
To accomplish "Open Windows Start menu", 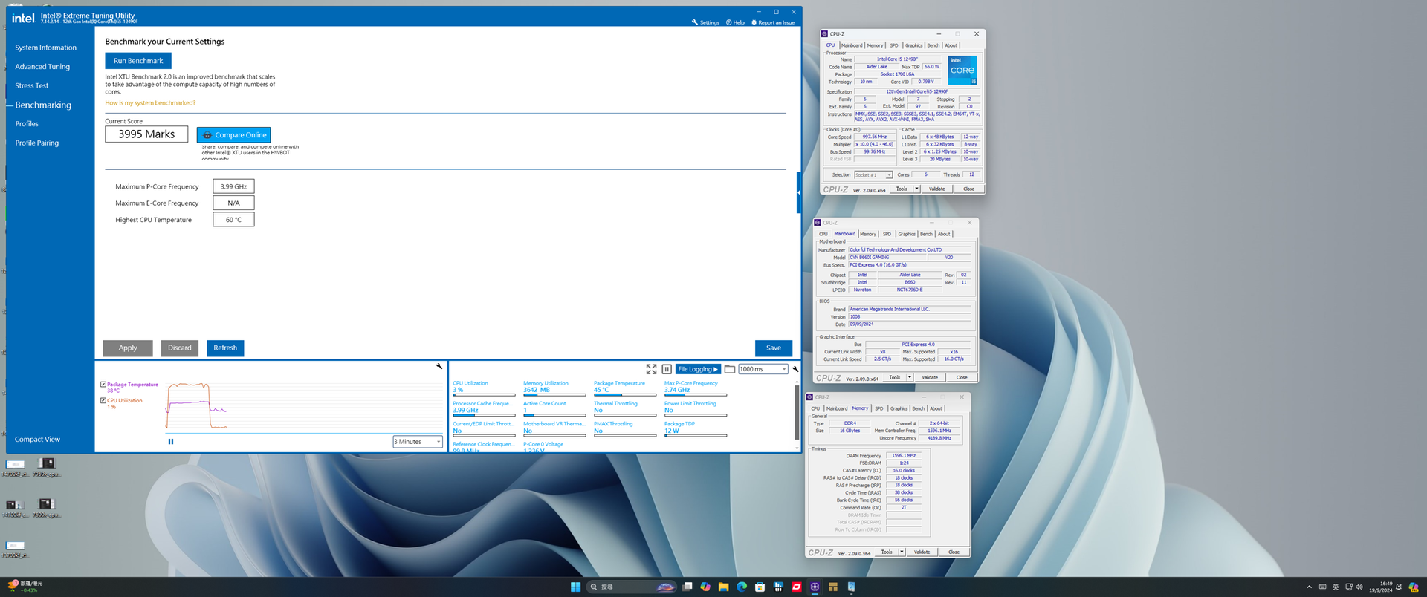I will (575, 587).
